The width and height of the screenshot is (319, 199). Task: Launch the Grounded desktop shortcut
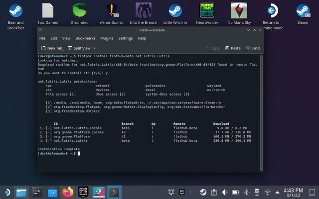80,14
